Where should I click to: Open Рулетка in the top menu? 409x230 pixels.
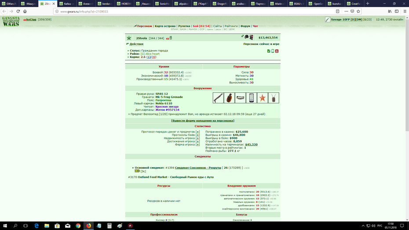pyautogui.click(x=184, y=26)
